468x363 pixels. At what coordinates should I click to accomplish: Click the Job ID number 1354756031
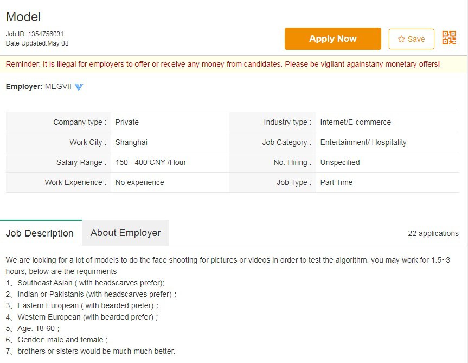click(46, 34)
